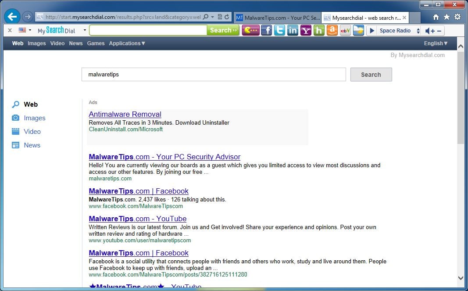The height and width of the screenshot is (291, 468).
Task: Select News in the top navigation bar
Action: [76, 43]
